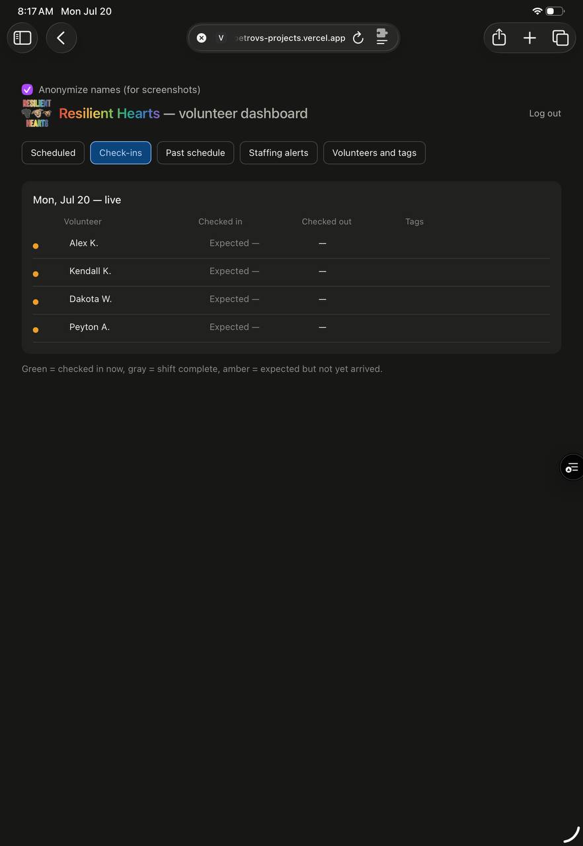Reload the page with the refresh icon
This screenshot has height=846, width=583.
358,38
